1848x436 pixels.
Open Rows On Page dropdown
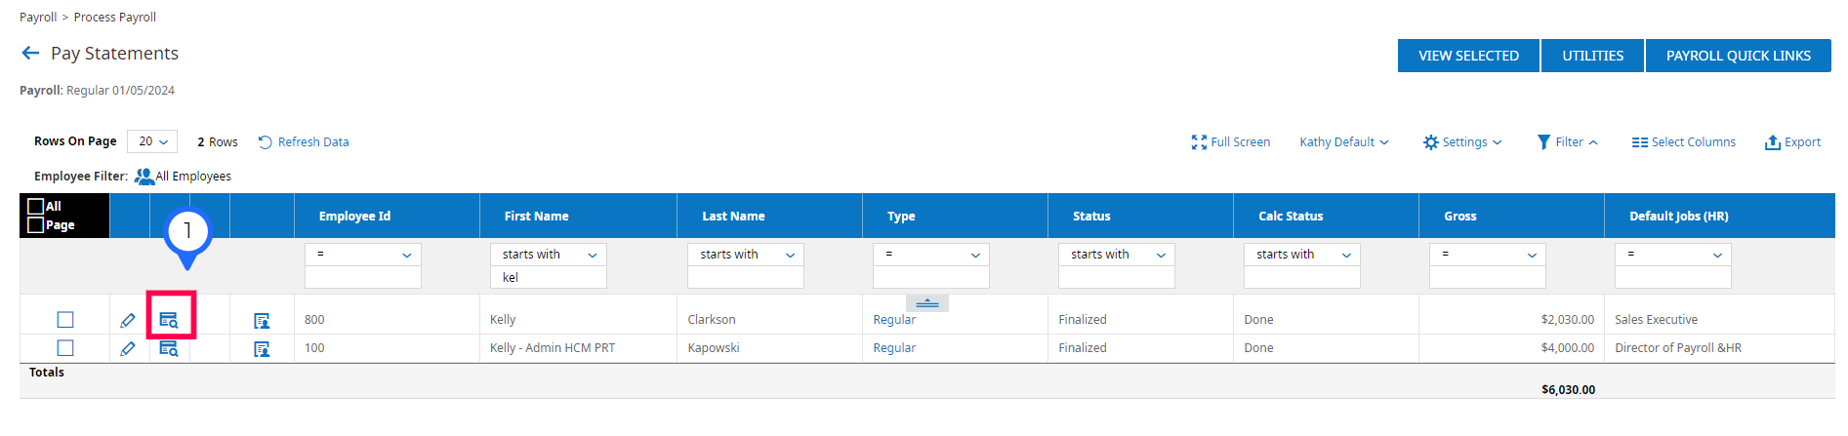152,141
